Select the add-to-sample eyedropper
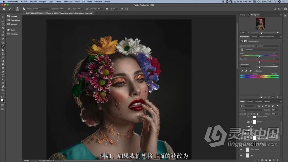 (246, 71)
